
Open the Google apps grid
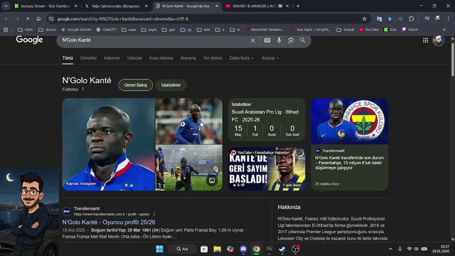(425, 41)
